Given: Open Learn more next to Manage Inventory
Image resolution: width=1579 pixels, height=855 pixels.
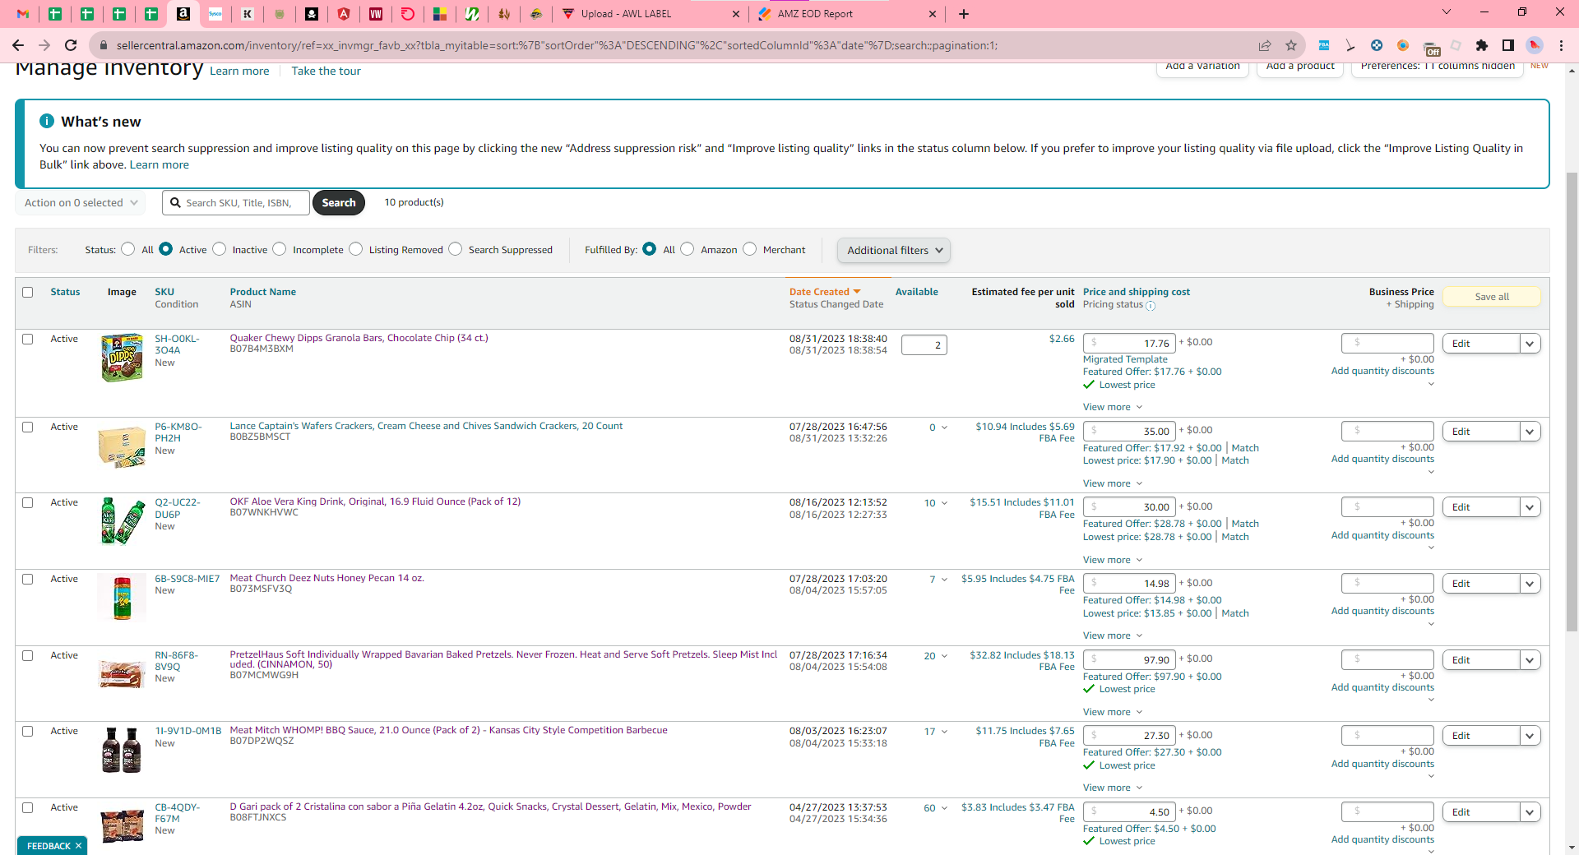Looking at the screenshot, I should [x=239, y=71].
